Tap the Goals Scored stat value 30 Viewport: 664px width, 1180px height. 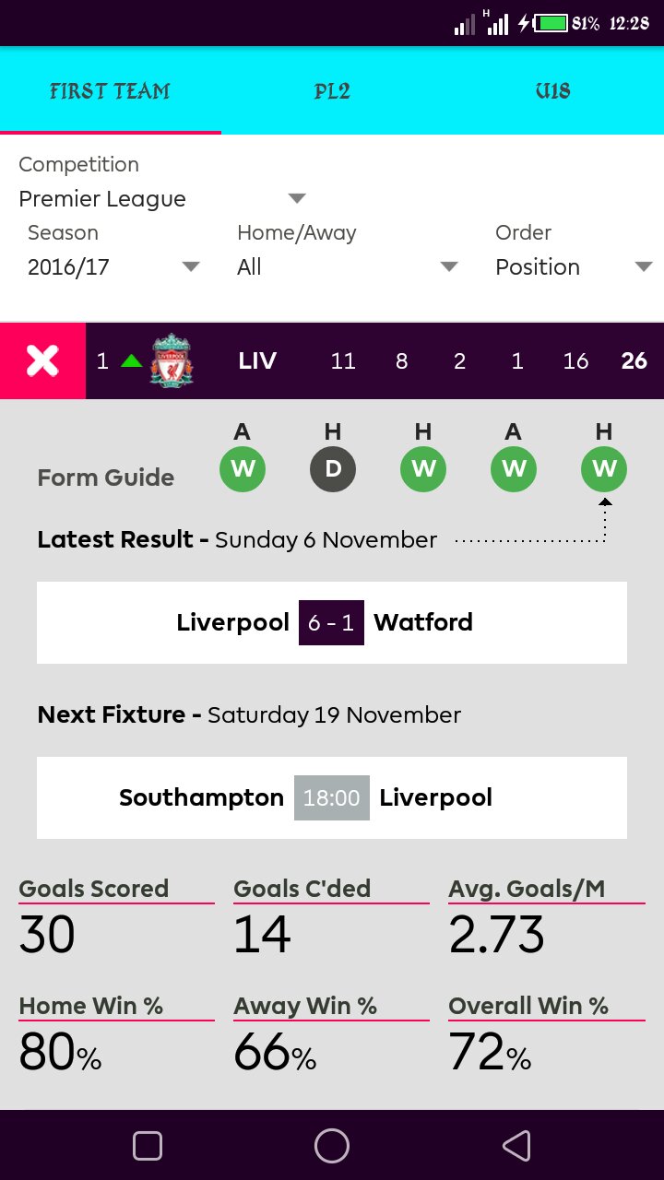click(x=47, y=935)
